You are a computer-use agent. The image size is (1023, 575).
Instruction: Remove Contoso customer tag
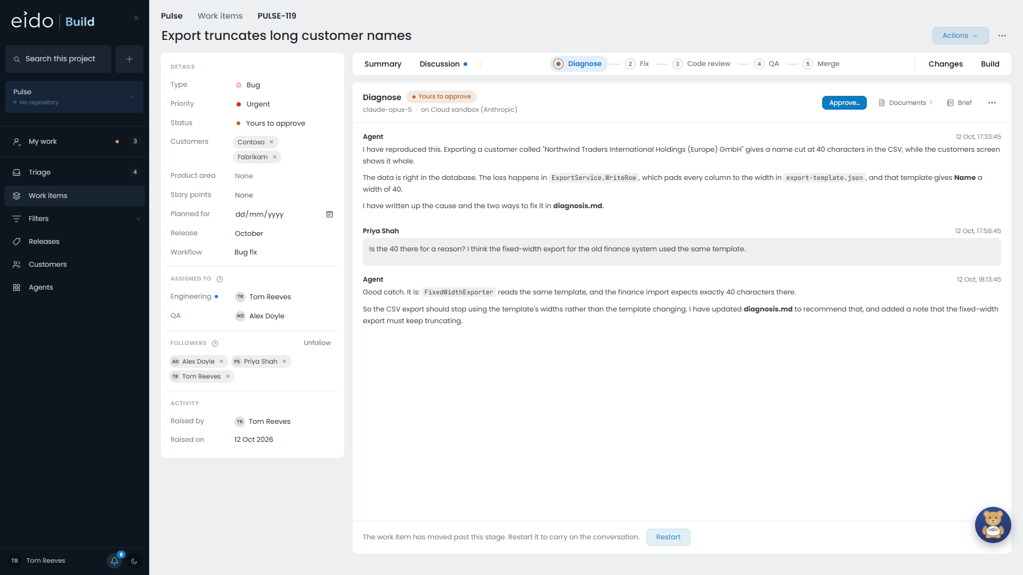click(271, 142)
